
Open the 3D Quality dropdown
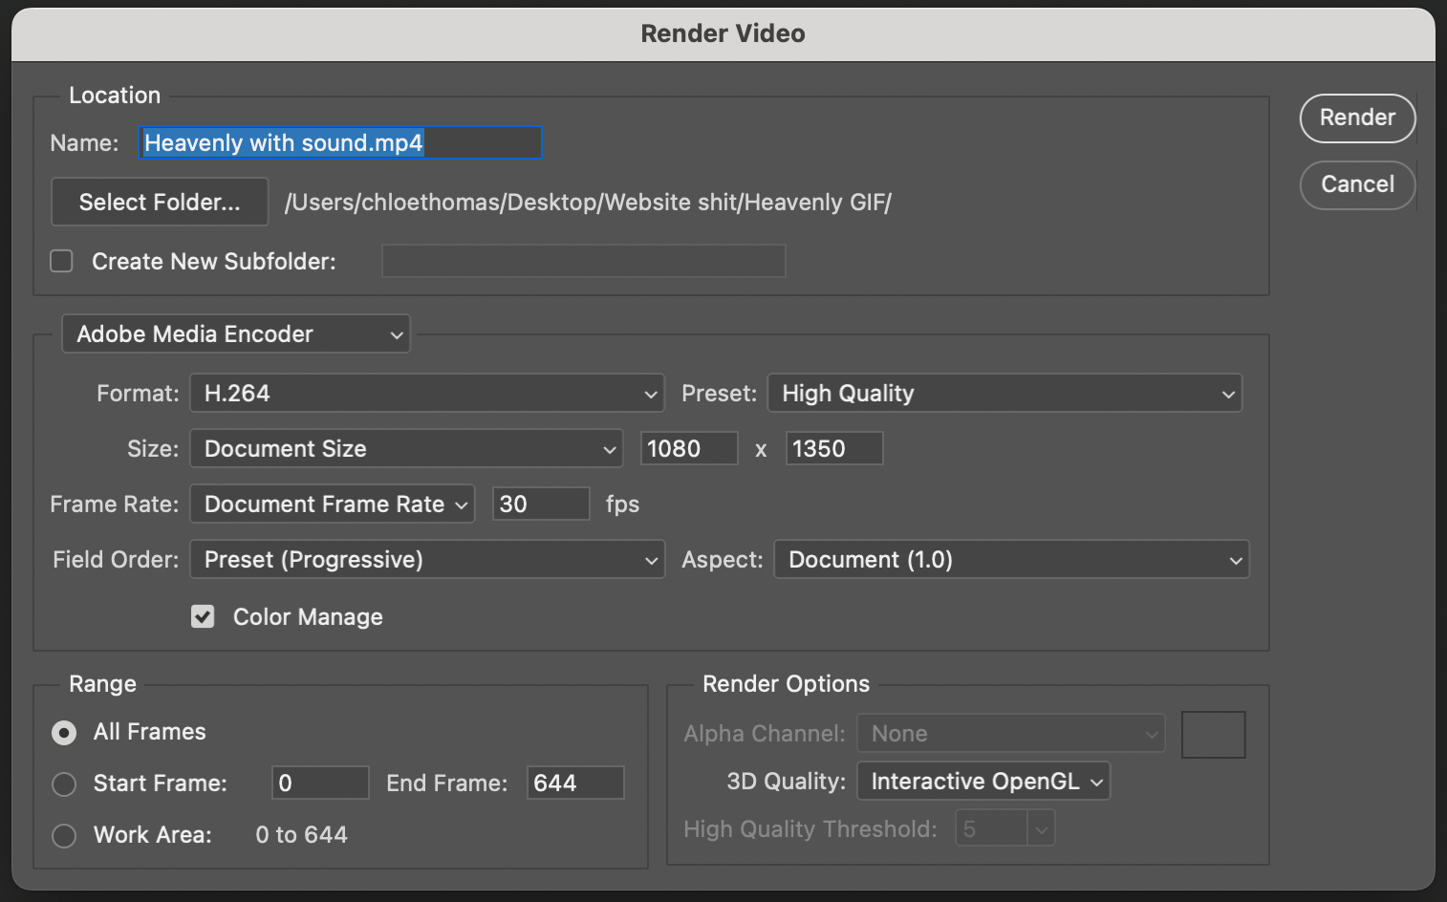tap(983, 781)
